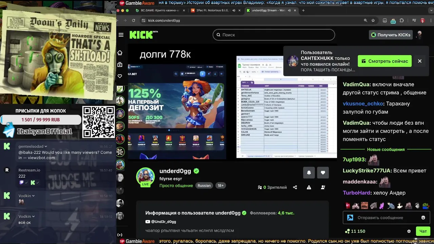
Task: Click the Новые сообщения divider label
Action: click(x=386, y=149)
